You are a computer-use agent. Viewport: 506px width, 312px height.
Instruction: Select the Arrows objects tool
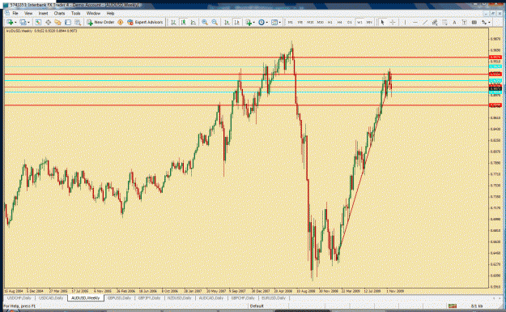[484, 23]
